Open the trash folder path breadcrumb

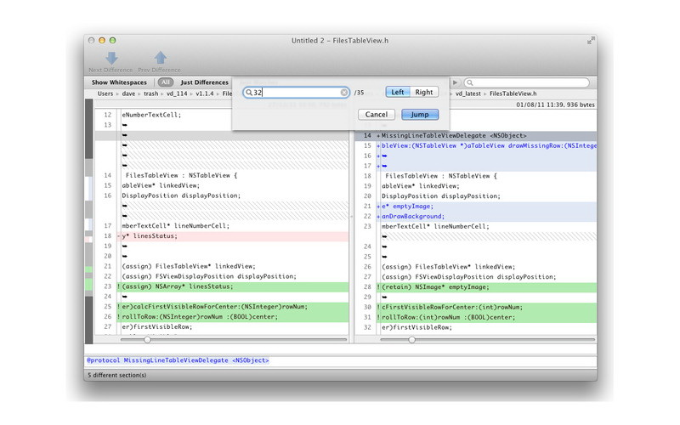point(150,93)
